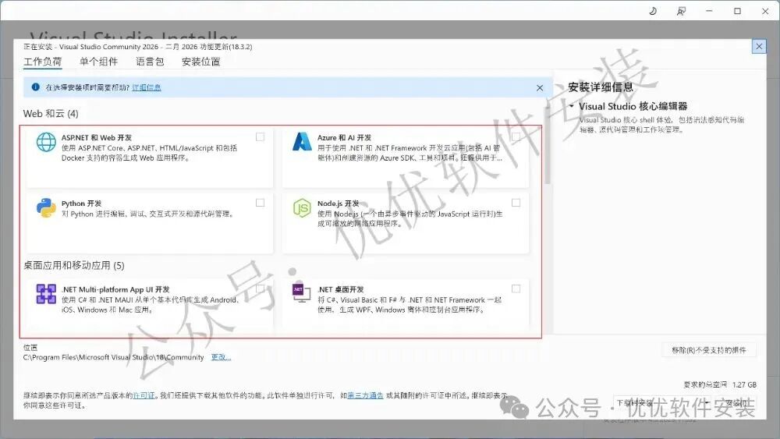Click the .NET Multi-platform App UI icon
Viewport: 780px width, 439px height.
click(x=46, y=294)
